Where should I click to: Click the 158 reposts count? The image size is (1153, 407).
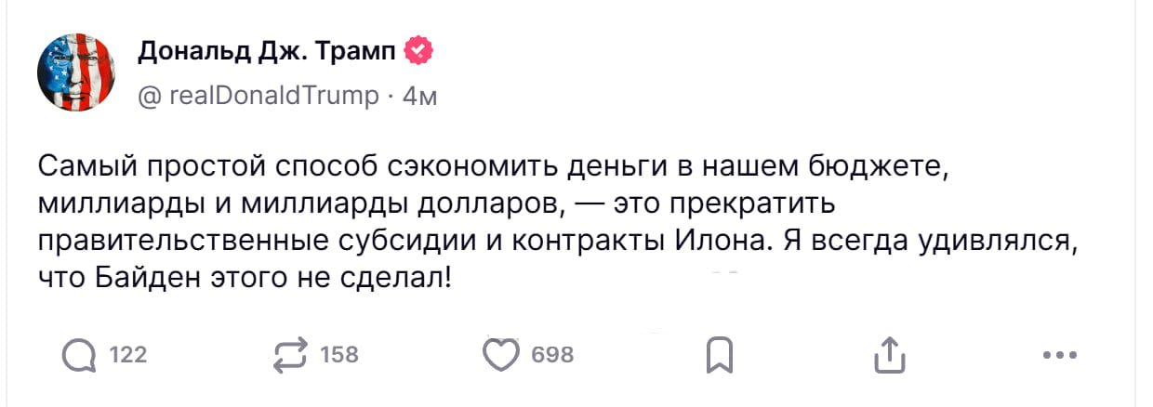[x=339, y=354]
